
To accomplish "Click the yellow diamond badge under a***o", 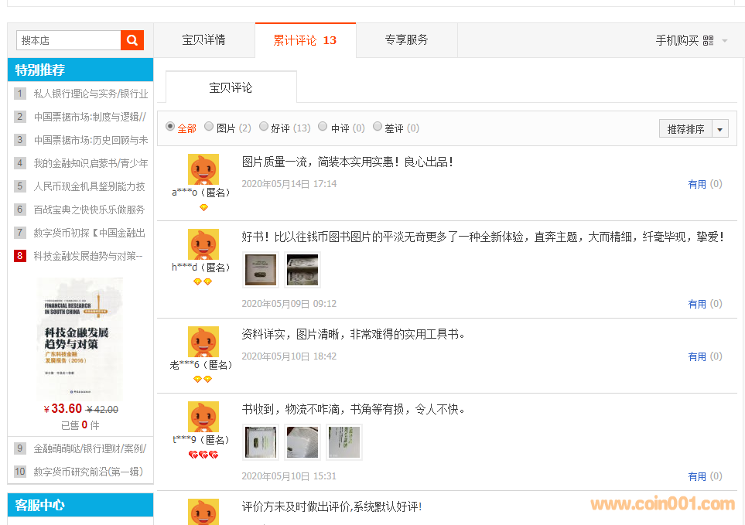I will pos(203,207).
